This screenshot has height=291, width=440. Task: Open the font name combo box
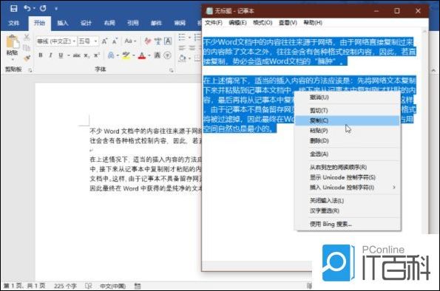pyautogui.click(x=56, y=41)
